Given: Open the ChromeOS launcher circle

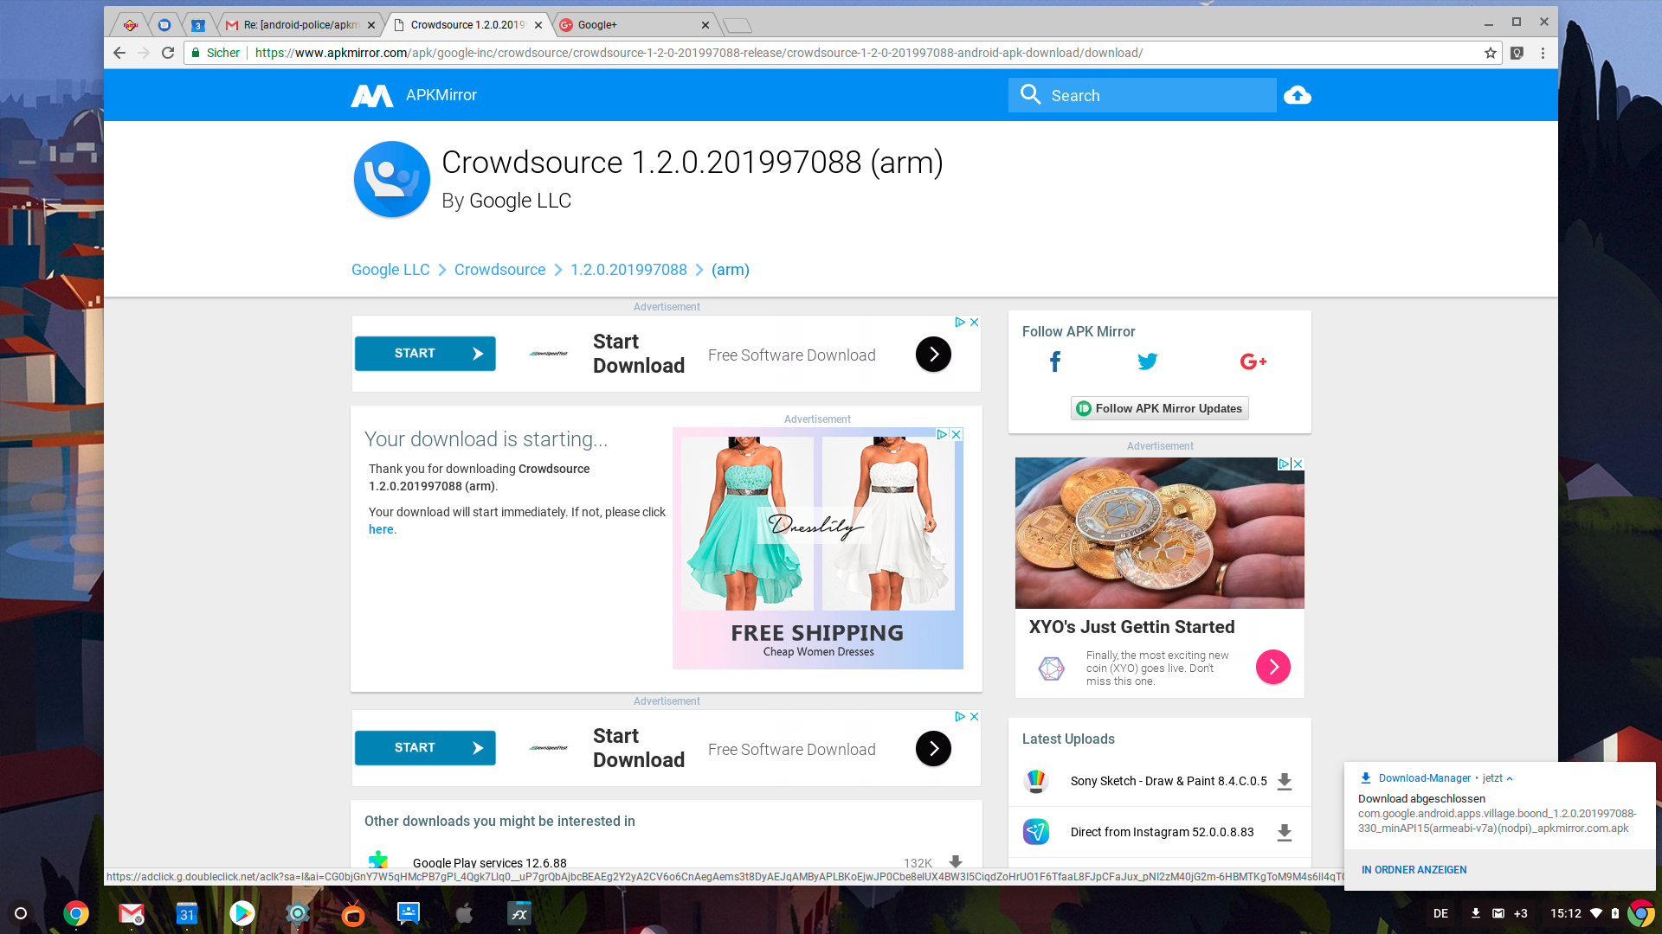Looking at the screenshot, I should pos(22,913).
